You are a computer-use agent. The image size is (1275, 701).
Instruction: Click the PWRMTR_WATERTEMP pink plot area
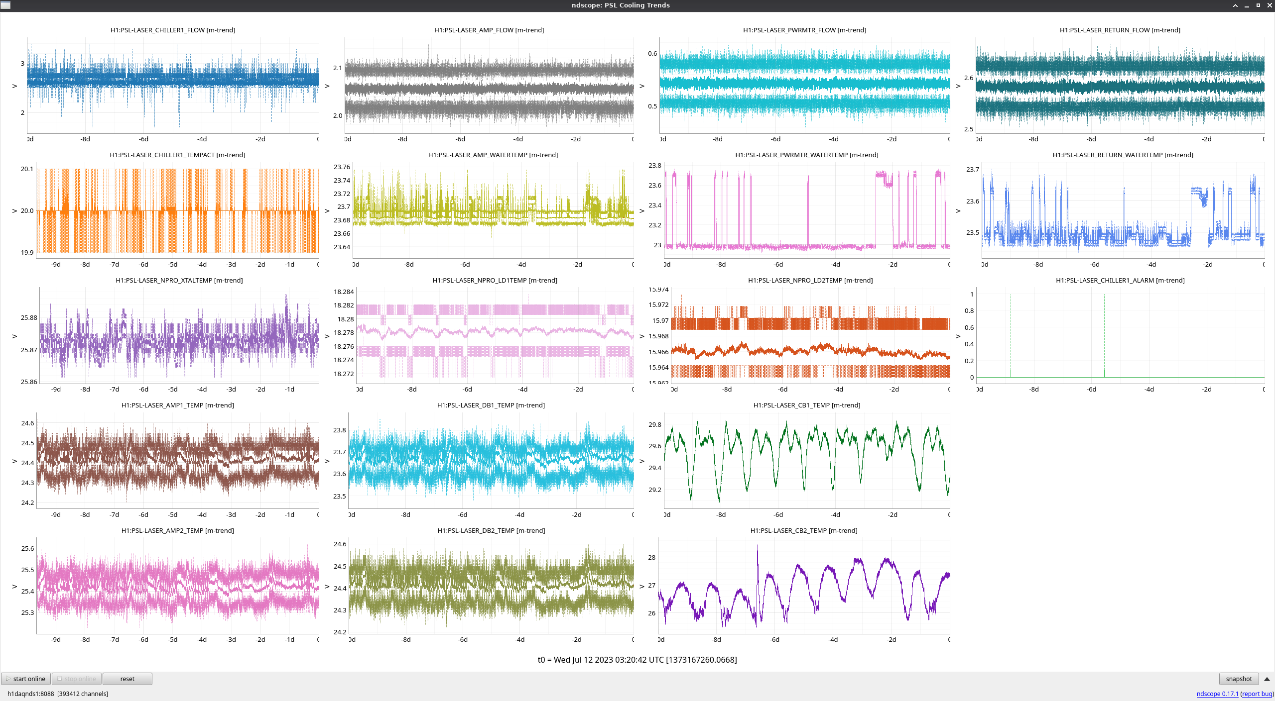[807, 210]
